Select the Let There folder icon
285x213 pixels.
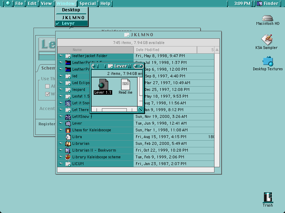click(x=68, y=110)
